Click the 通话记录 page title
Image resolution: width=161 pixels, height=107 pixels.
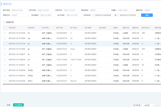tap(7, 4)
